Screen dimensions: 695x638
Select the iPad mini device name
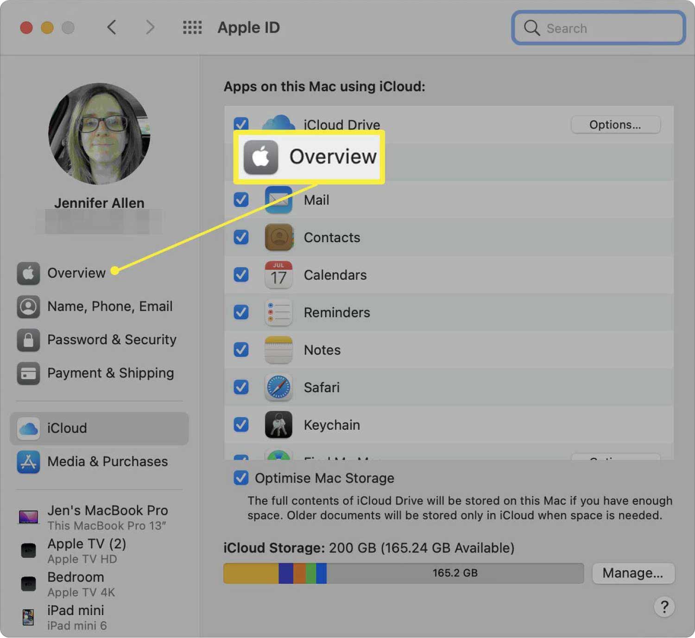tap(76, 611)
